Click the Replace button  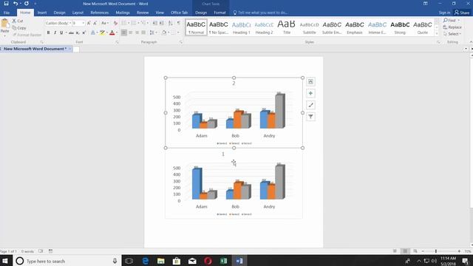pyautogui.click(x=452, y=27)
